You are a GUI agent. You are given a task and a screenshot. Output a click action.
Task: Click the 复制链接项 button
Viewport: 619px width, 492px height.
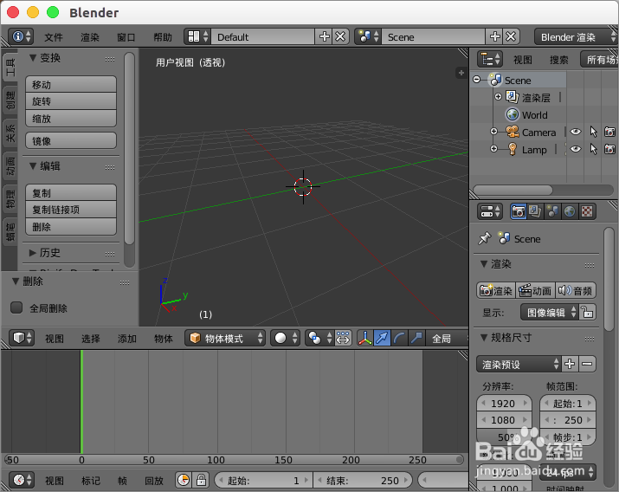(71, 210)
